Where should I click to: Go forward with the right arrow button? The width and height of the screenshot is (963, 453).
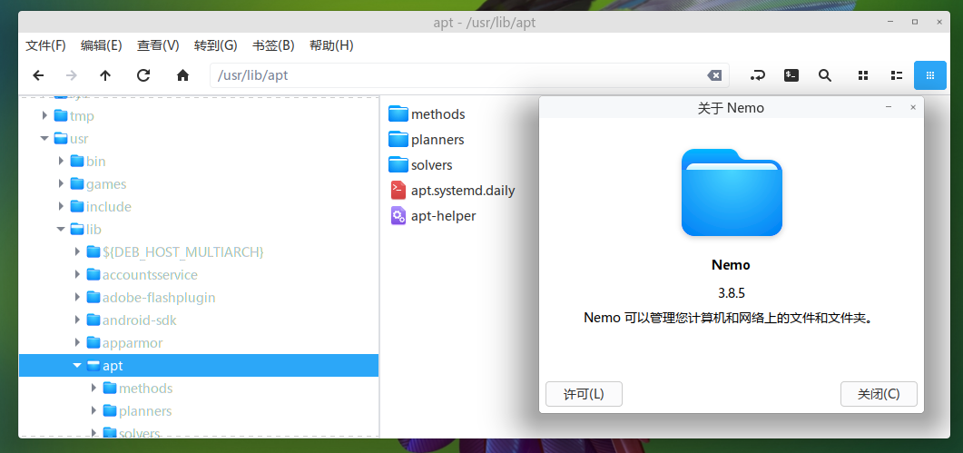[71, 75]
